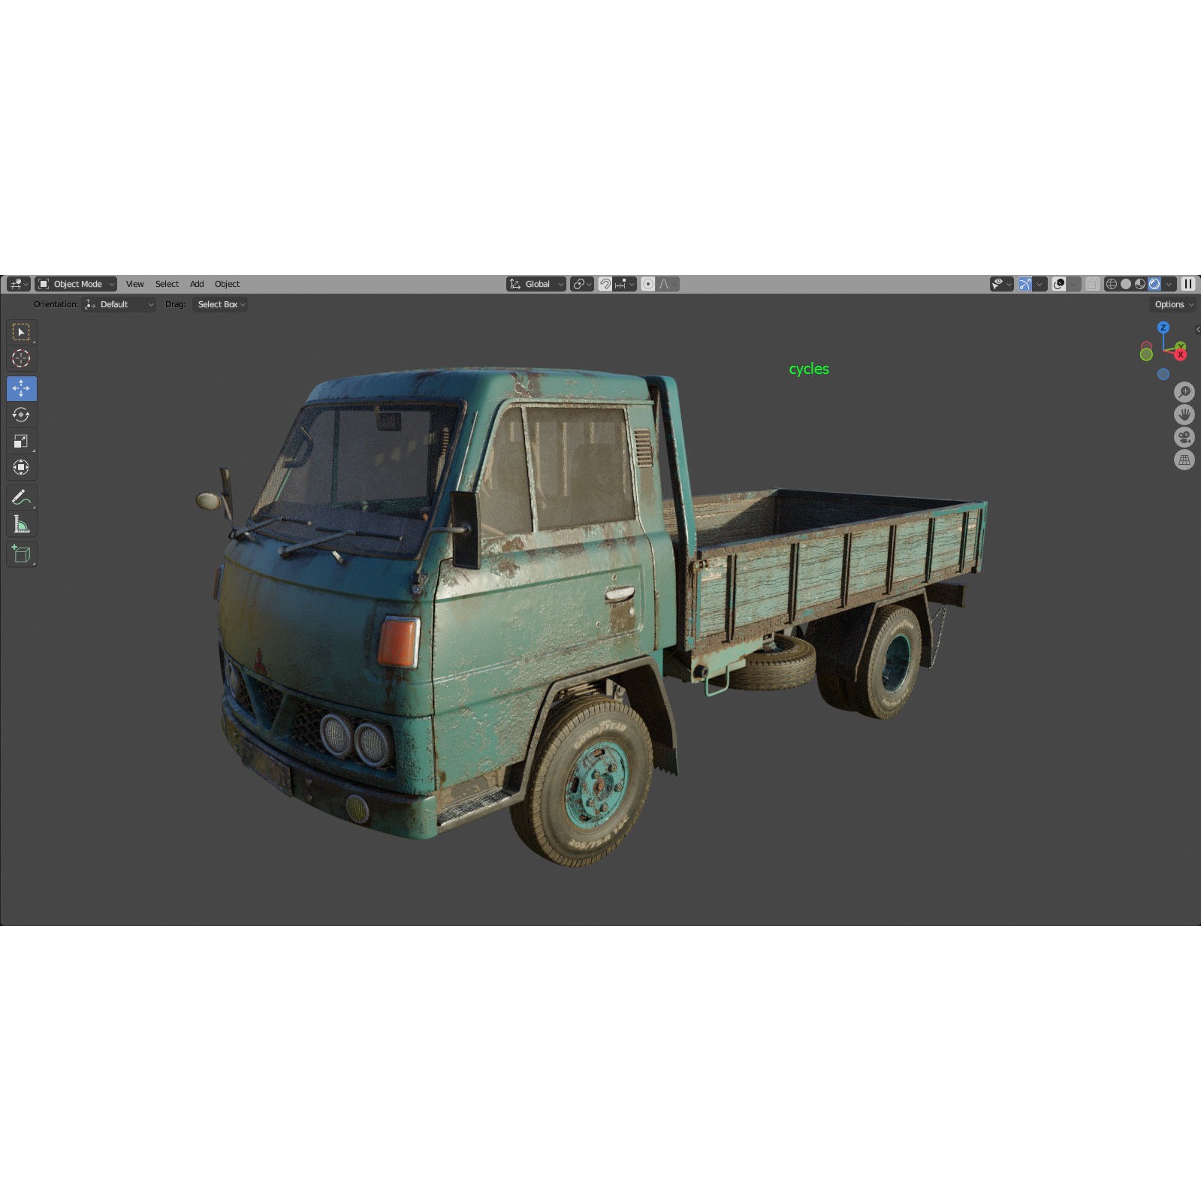The image size is (1201, 1201).
Task: Toggle viewport gizmos display
Action: (1025, 284)
